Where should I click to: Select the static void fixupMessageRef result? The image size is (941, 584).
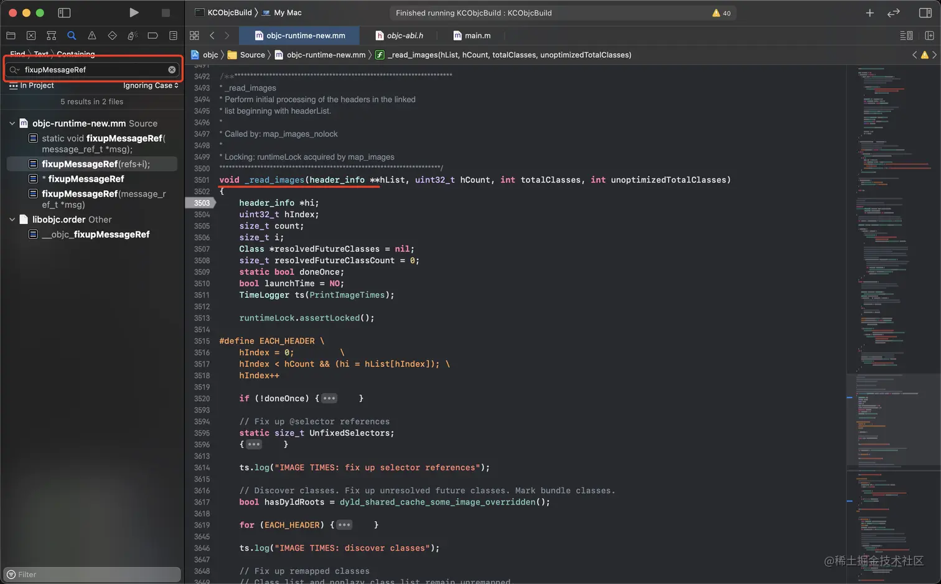pos(91,144)
